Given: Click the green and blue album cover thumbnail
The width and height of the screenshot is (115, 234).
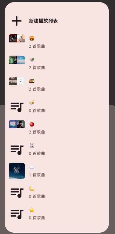Looking at the screenshot, I should 17,60.
